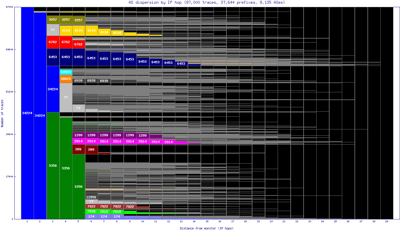This screenshot has width=400, height=230.
Task: Select the dark gray 6939 block at hop 7
Action: coord(104,81)
